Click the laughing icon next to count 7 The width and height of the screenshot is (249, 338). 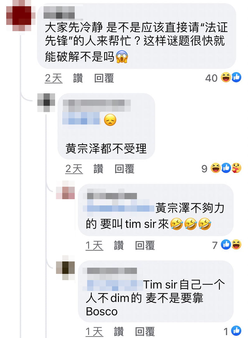236,245
